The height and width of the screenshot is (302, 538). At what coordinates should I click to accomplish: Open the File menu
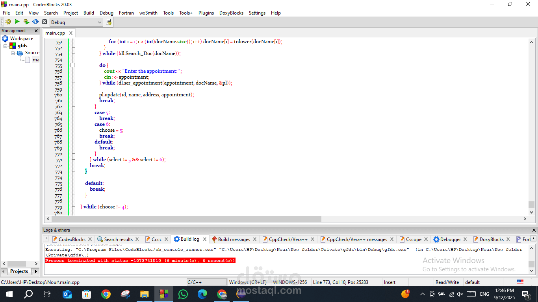[6, 13]
